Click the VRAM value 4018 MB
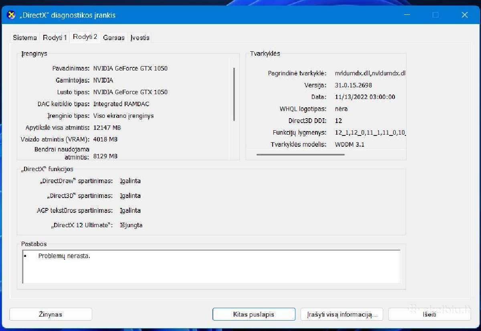The height and width of the screenshot is (331, 481). (x=105, y=139)
